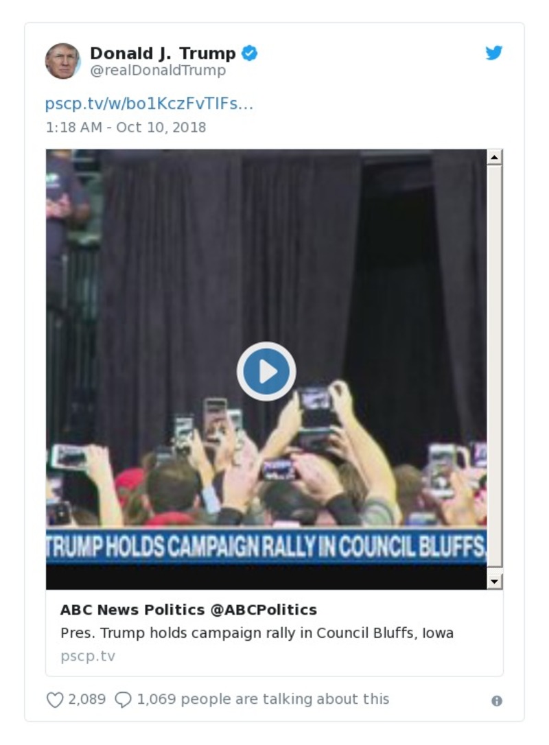This screenshot has height=745, width=549.
Task: Open the @realDonaldTrump handle link
Action: coord(158,71)
